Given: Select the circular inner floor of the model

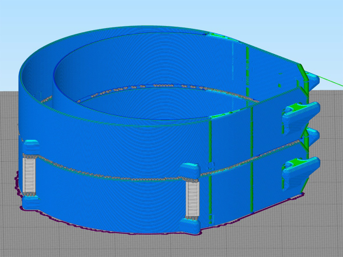Looking at the screenshot, I should [161, 104].
